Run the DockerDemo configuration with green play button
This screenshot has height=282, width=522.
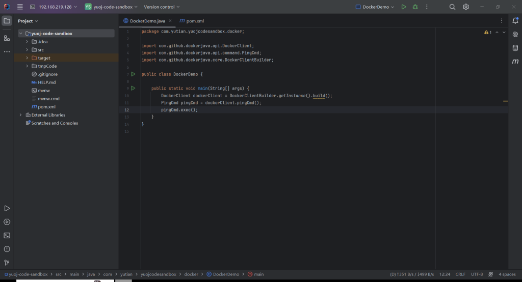[x=404, y=7]
